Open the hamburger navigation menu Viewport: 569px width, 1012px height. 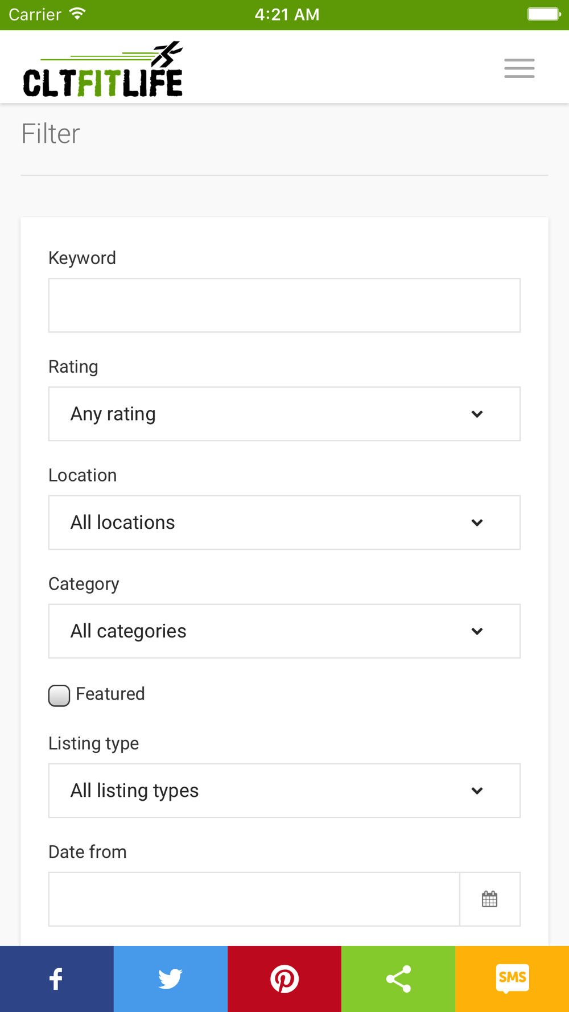519,68
